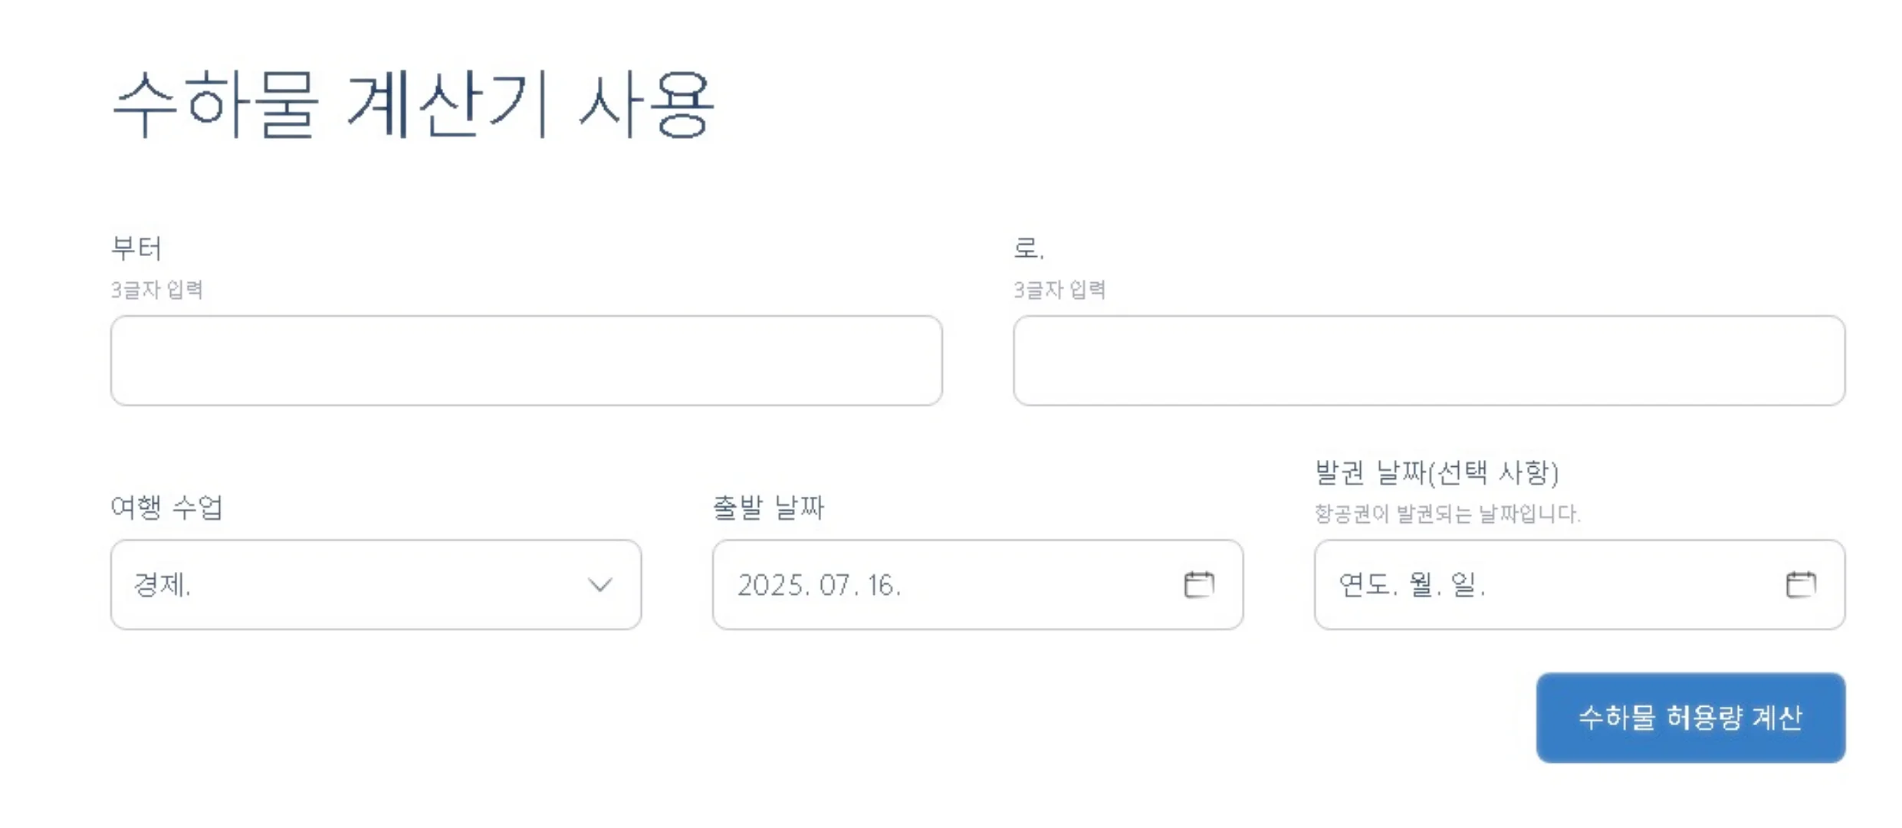Click the calendar icon in the 발권 날짜 field

(1800, 585)
